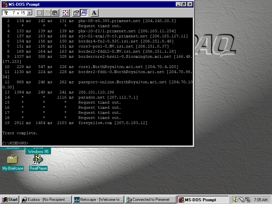Switch to the Netscape taskbar button

click(98, 200)
